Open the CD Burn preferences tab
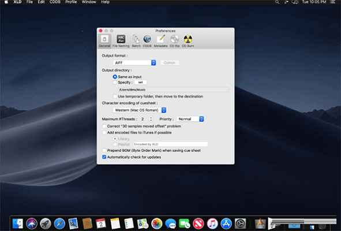 pos(188,41)
